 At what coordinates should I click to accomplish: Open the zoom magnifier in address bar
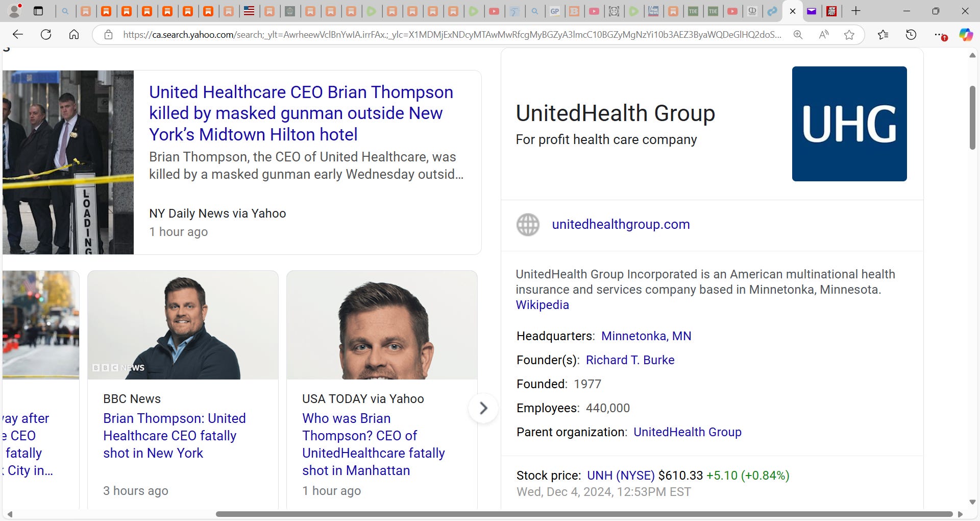pyautogui.click(x=798, y=35)
